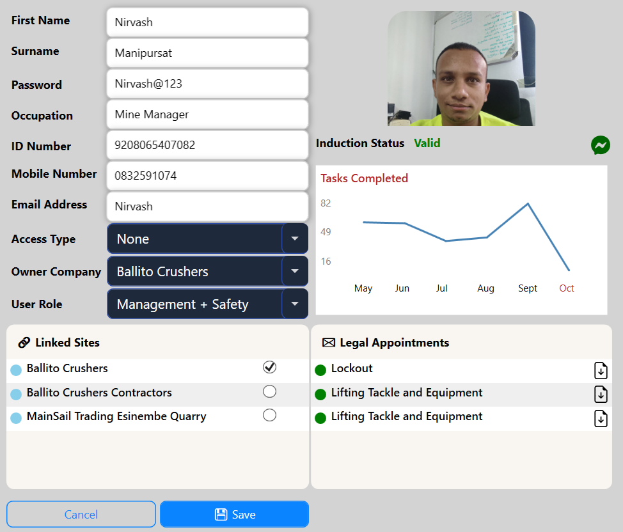Click the Legal Appointments heading
The height and width of the screenshot is (532, 623).
tap(395, 343)
